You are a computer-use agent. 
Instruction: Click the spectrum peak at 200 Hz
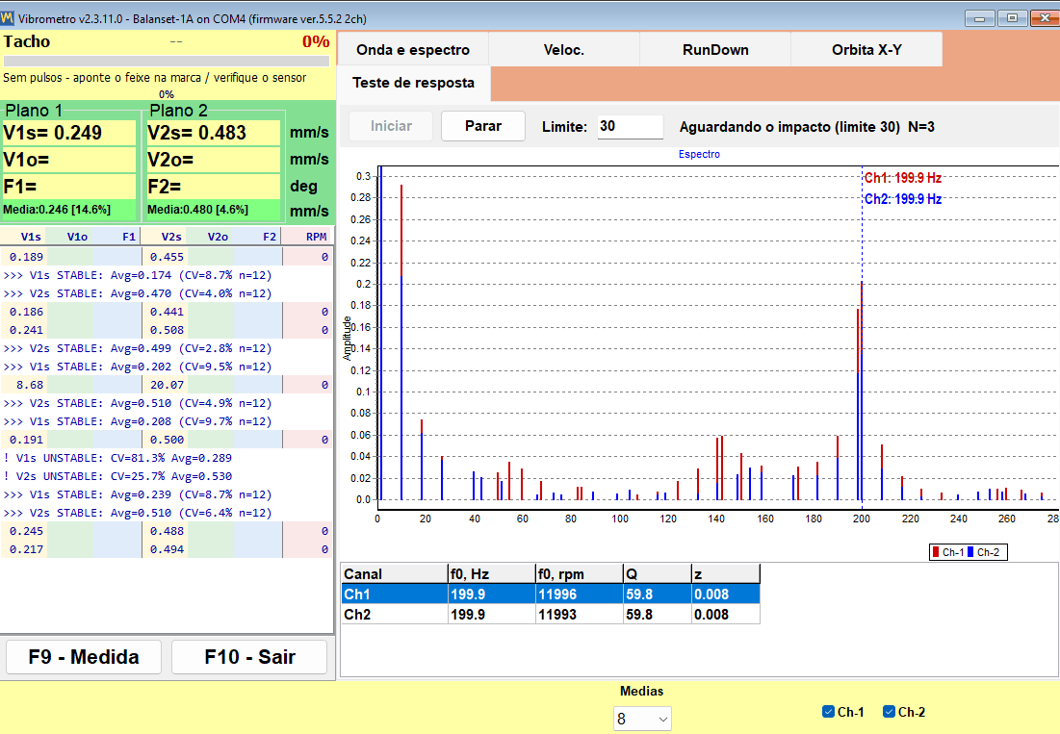(862, 392)
